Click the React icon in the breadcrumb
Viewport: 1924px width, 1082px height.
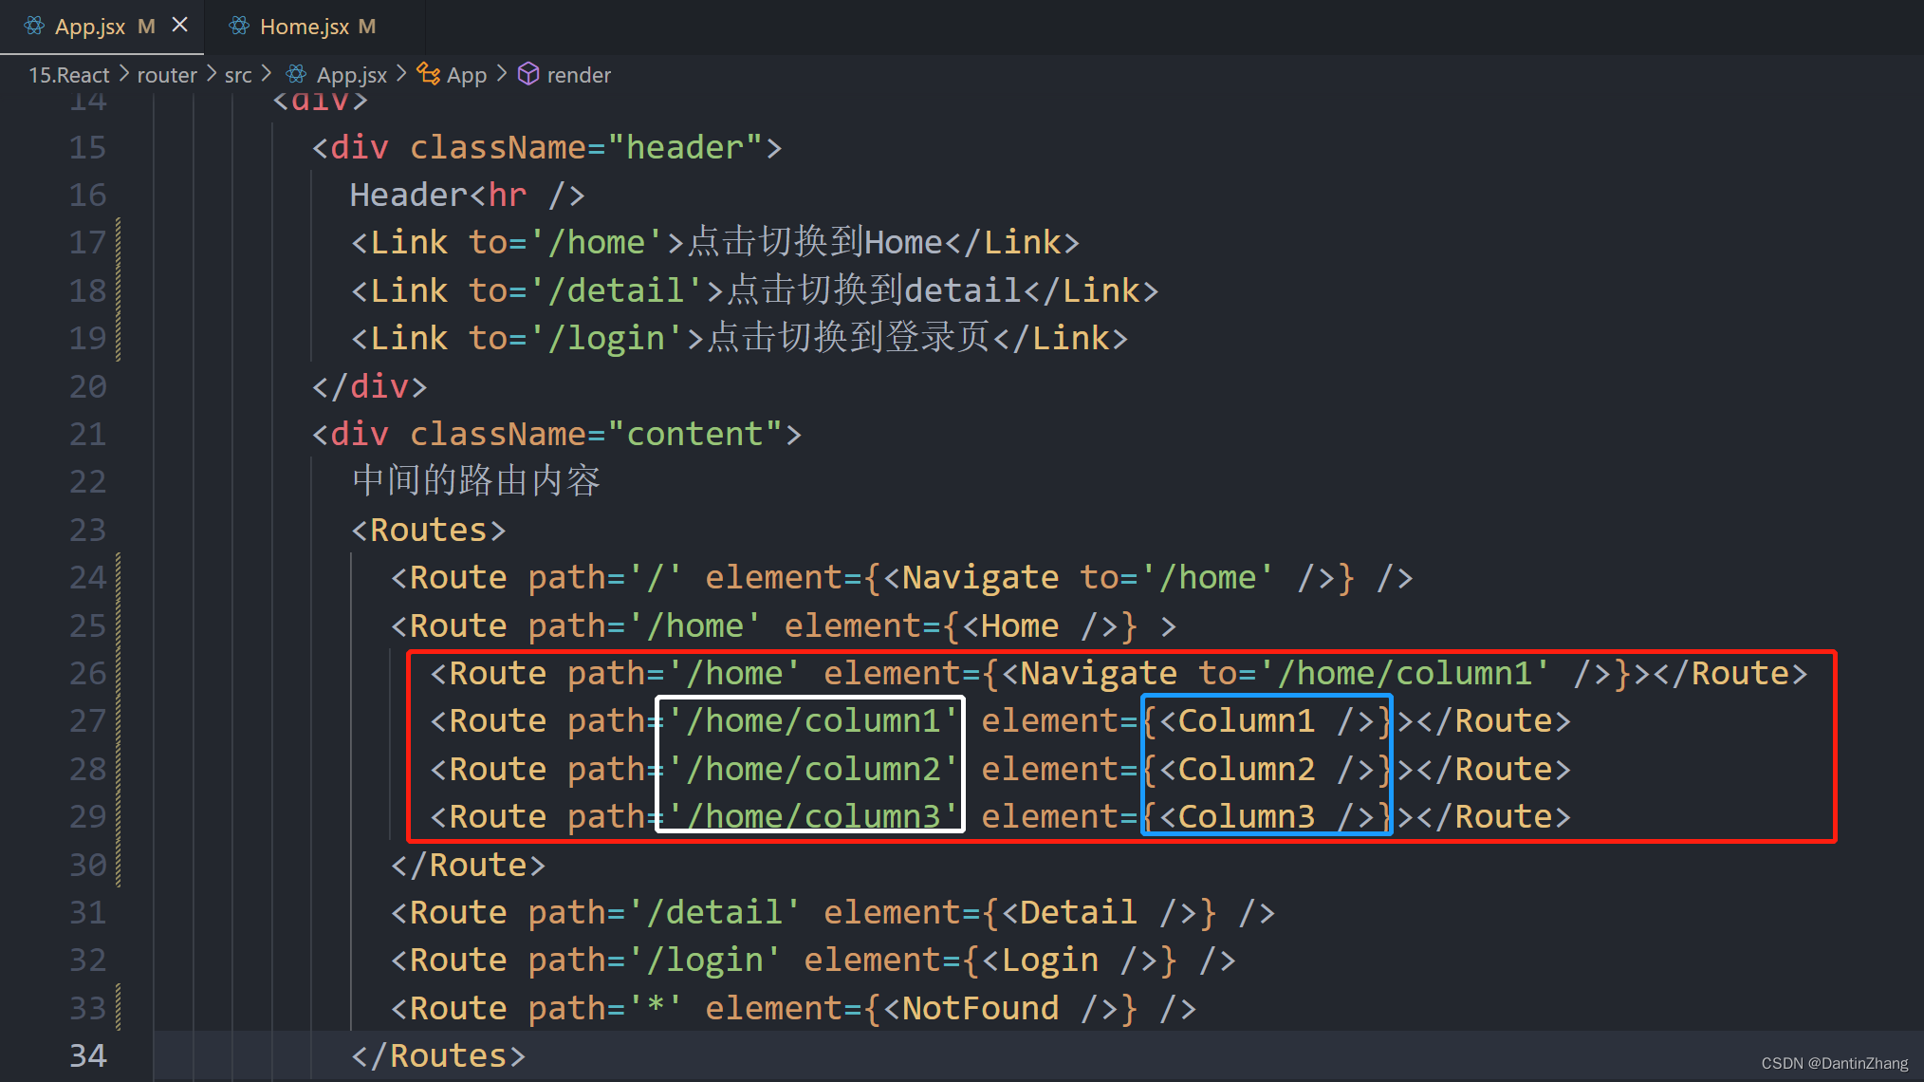[x=296, y=74]
